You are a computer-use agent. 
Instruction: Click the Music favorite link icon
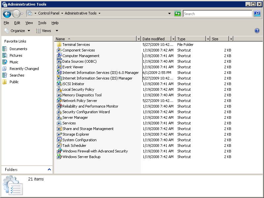[x=5, y=62]
